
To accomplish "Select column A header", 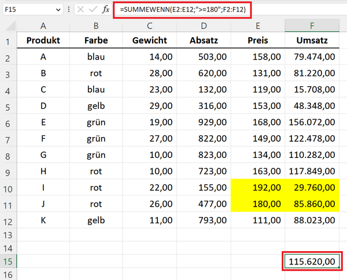I will [43, 26].
